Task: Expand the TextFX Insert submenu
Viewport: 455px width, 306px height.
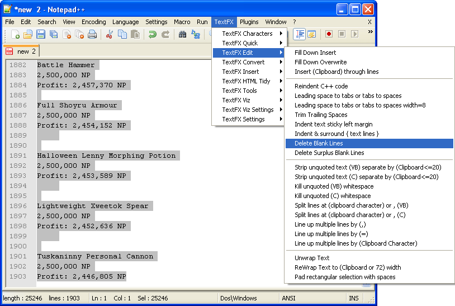Action: [x=249, y=72]
